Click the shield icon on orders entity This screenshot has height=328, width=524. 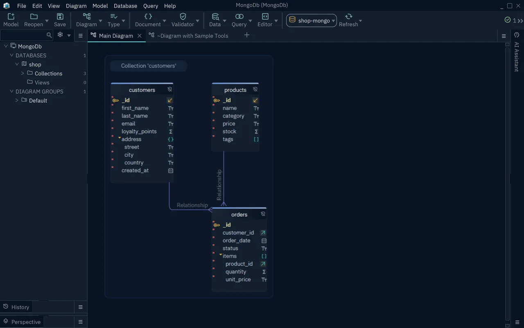pyautogui.click(x=263, y=214)
